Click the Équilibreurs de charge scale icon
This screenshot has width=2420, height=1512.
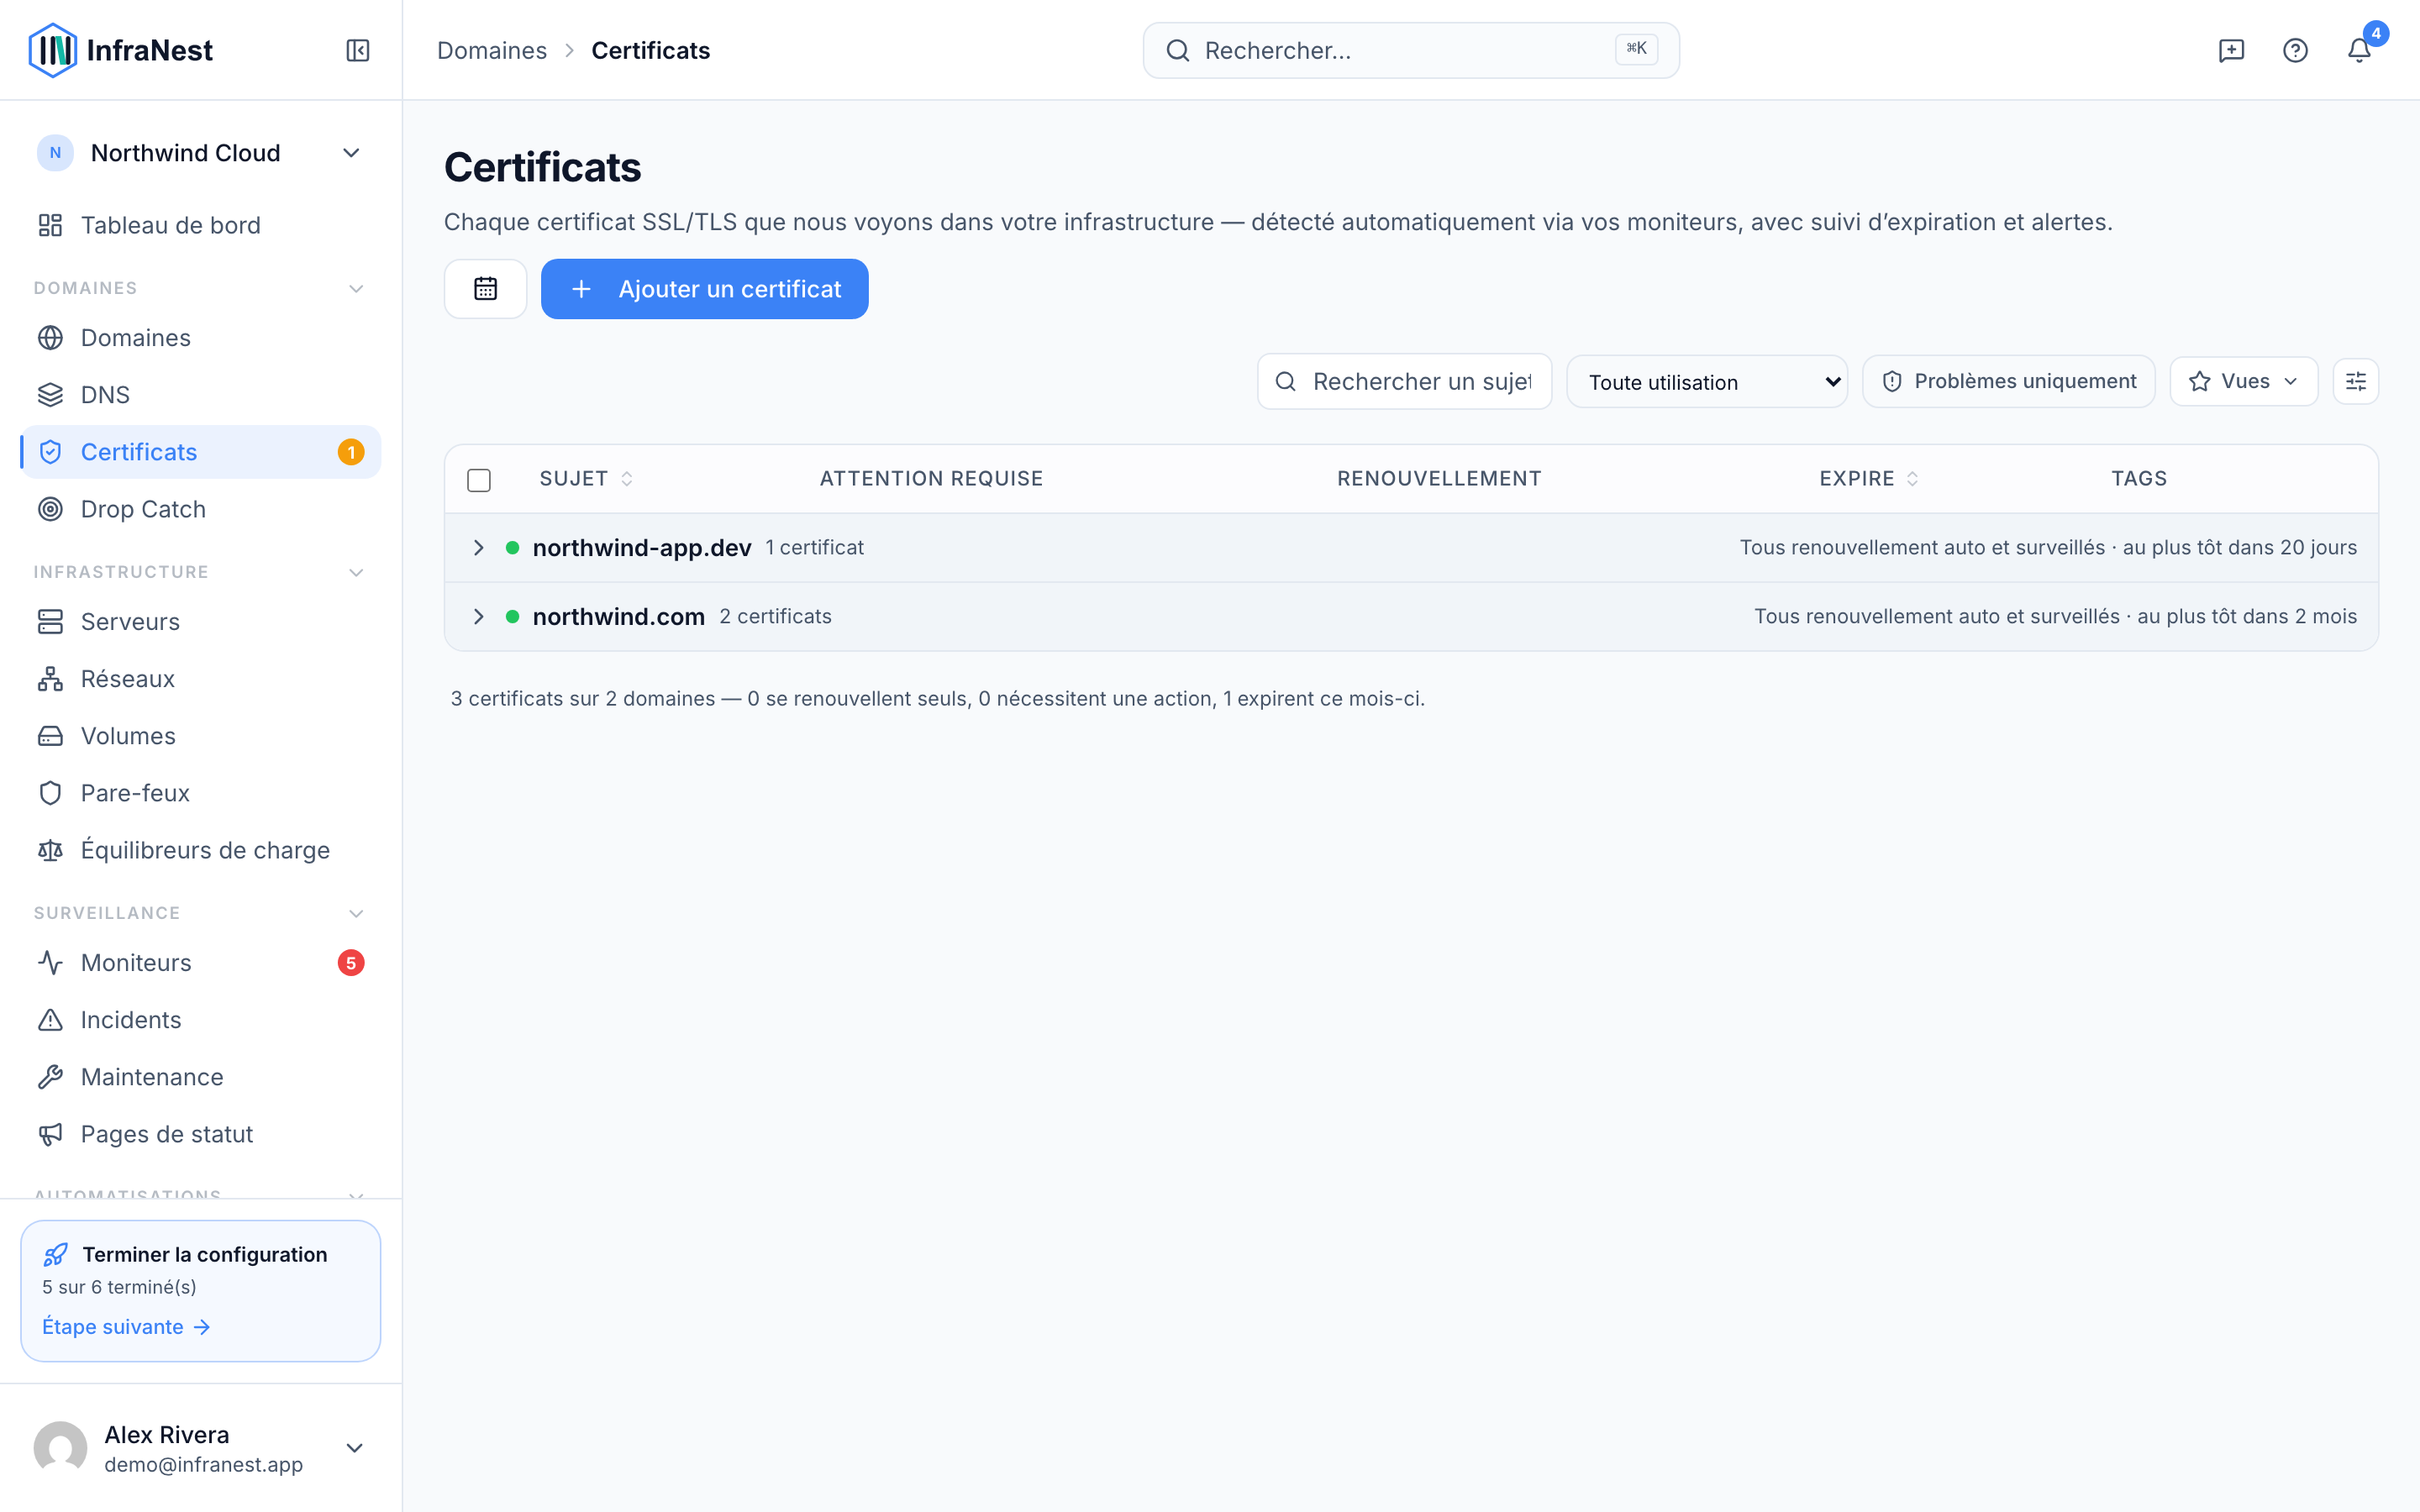point(50,850)
